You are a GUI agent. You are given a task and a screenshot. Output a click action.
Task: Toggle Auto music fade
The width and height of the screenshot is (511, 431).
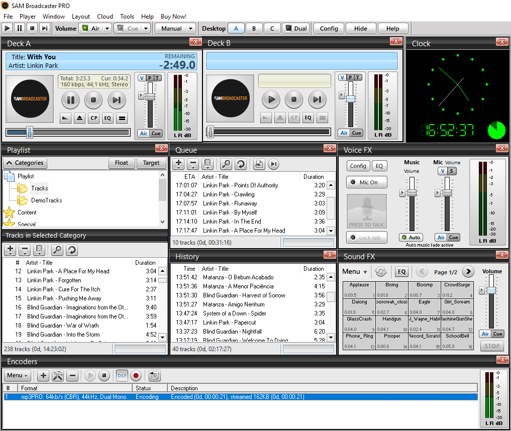411,238
